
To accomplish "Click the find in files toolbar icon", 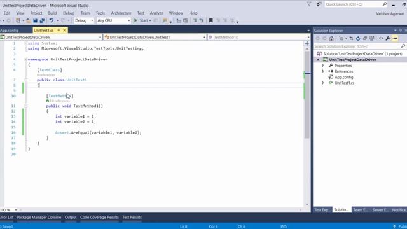I will point(165,20).
